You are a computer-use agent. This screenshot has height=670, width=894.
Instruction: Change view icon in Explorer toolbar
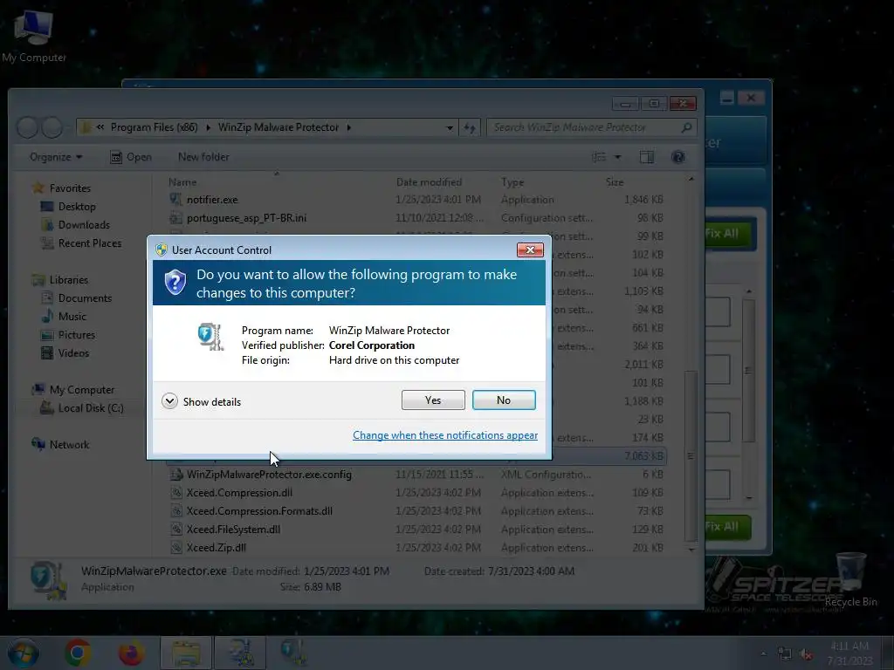599,157
